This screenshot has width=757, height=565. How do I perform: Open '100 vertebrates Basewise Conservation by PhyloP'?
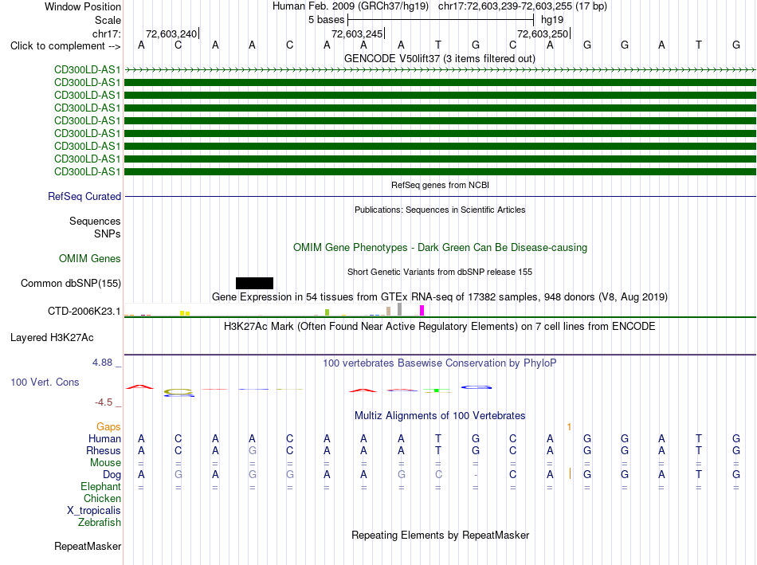click(x=440, y=363)
